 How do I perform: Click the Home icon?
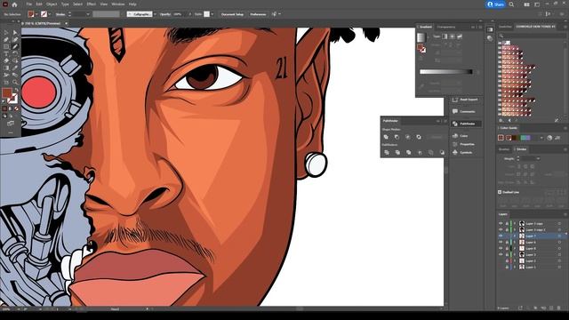point(14,4)
